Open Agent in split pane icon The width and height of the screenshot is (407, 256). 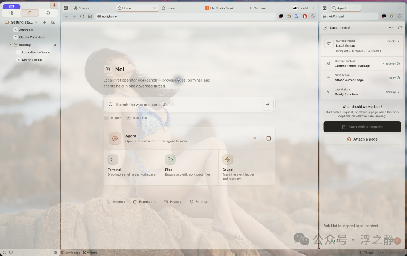pyautogui.click(x=269, y=138)
